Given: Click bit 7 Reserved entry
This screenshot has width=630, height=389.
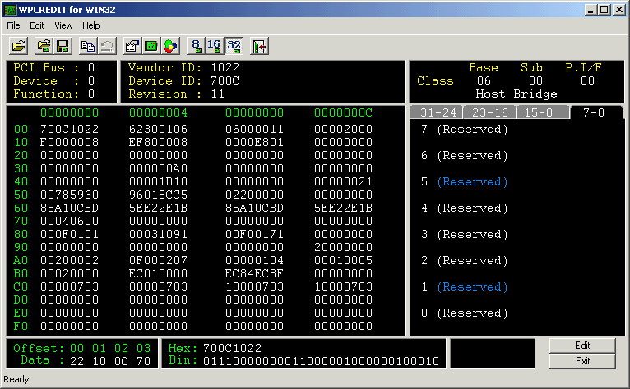Looking at the screenshot, I should (x=472, y=130).
